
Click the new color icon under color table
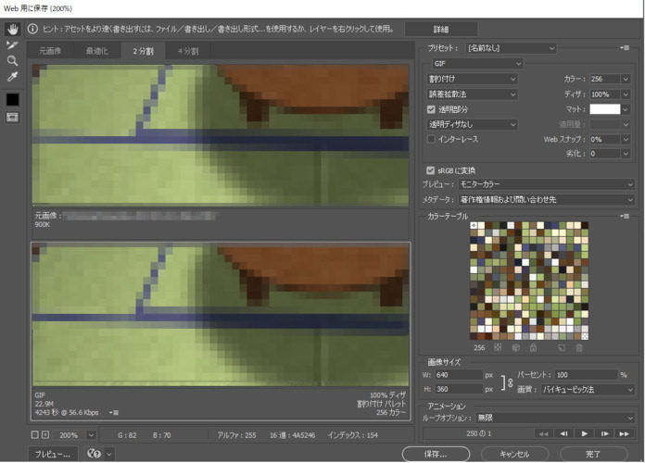click(562, 348)
